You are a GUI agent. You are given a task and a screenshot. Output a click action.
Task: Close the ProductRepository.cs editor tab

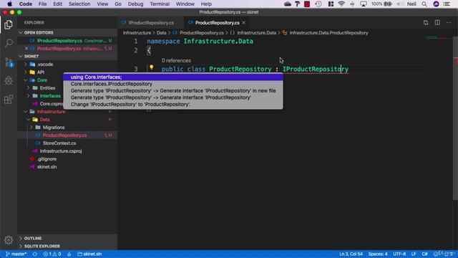[243, 22]
